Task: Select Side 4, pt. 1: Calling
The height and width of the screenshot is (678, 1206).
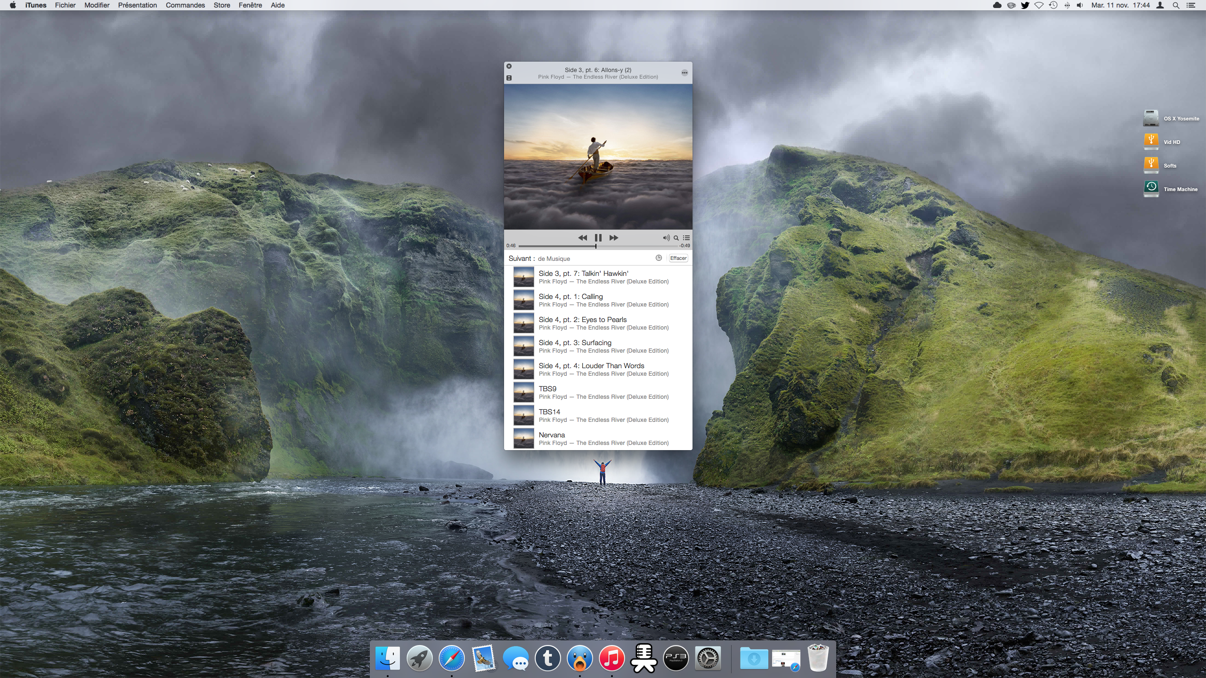Action: coord(598,300)
